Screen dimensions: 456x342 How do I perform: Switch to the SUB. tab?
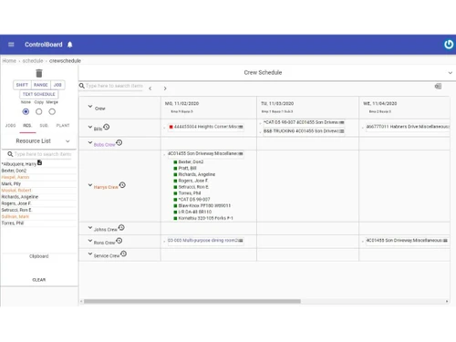tap(44, 125)
